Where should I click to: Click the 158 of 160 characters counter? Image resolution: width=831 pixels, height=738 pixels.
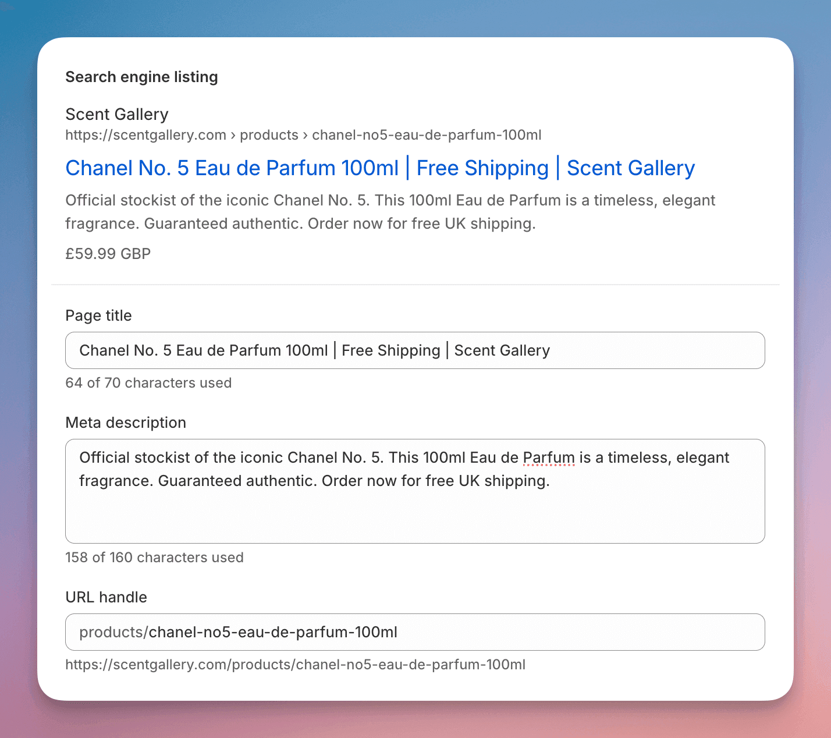pos(154,557)
